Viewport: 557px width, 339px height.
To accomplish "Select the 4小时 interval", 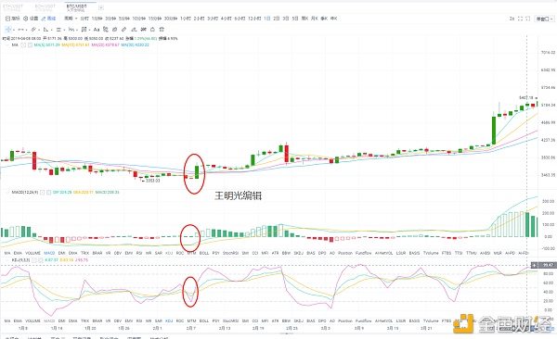I will [x=227, y=19].
